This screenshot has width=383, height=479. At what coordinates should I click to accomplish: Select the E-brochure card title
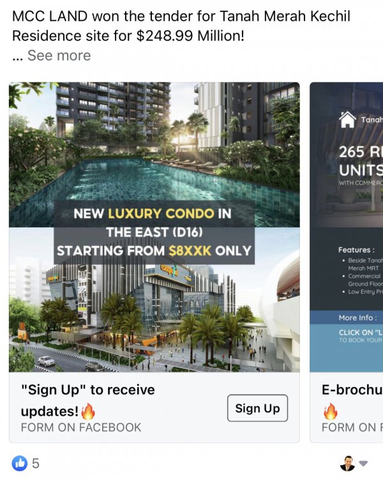(352, 390)
